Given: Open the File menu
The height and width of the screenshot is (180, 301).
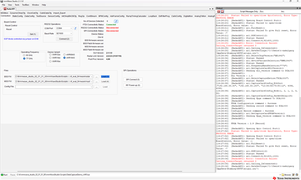Looking at the screenshot, I should point(4,5).
